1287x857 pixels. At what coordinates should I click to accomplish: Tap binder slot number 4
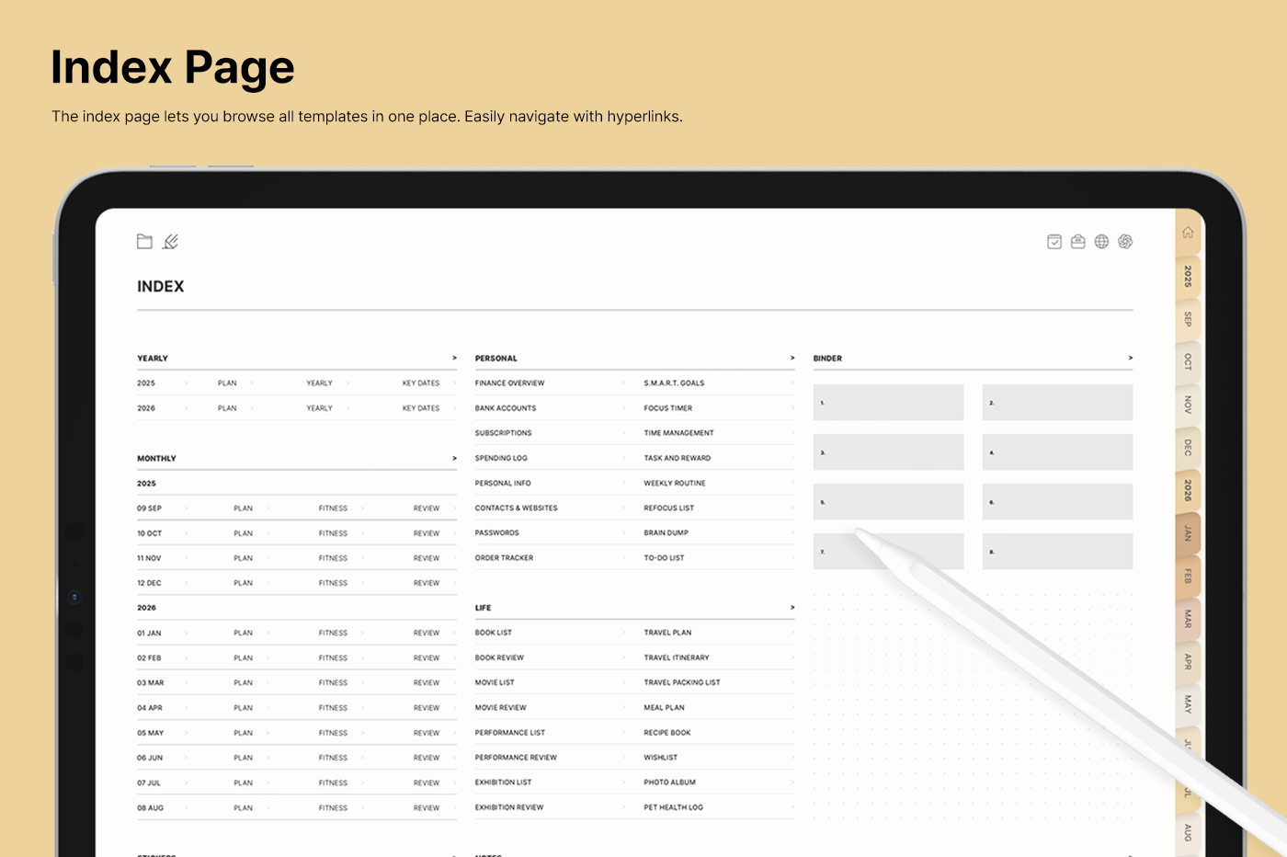pos(1057,452)
